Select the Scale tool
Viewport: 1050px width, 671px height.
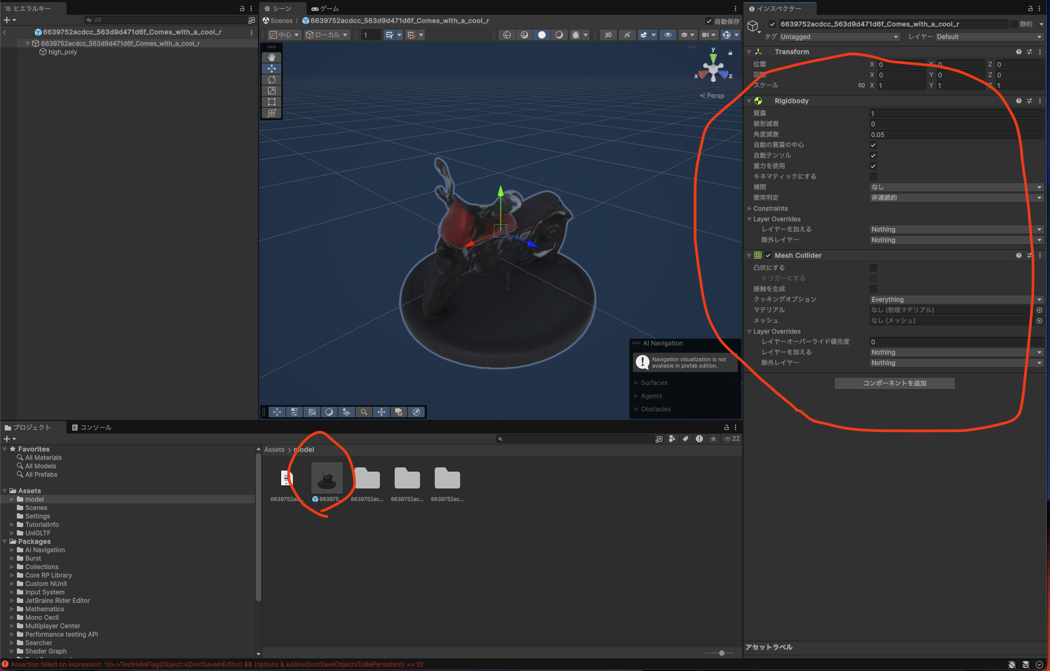point(272,90)
